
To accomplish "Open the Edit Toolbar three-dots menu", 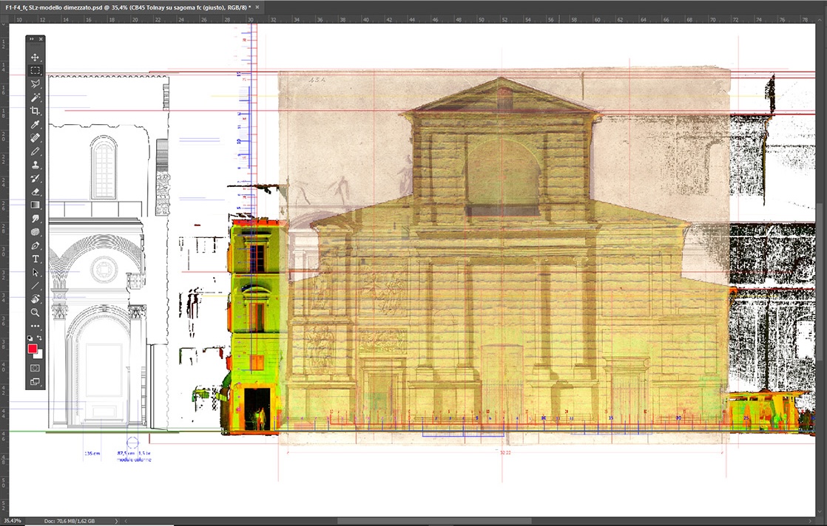I will pyautogui.click(x=35, y=326).
